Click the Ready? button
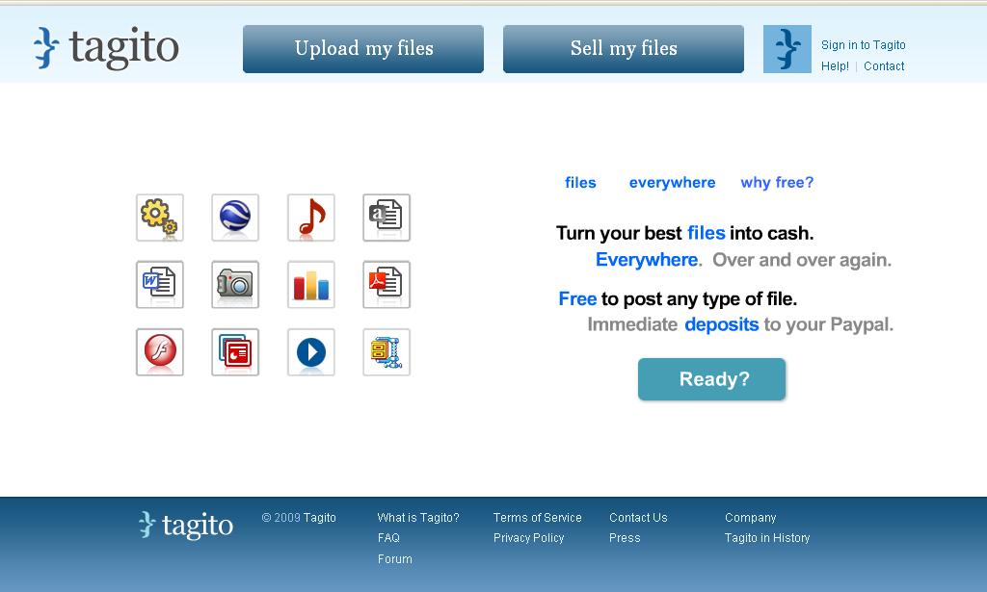Image resolution: width=987 pixels, height=592 pixels. tap(712, 379)
